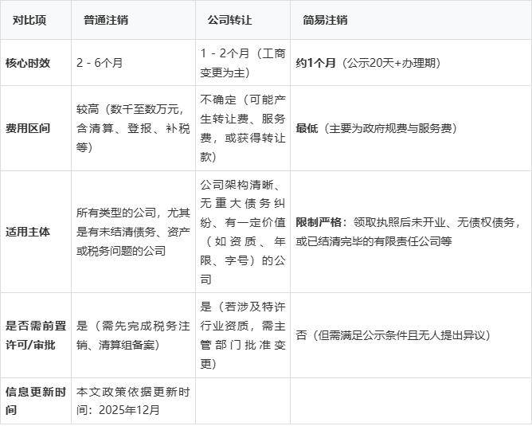This screenshot has width=532, height=426.
Task: Click the 较高（数千至数万元 cell
Action: 133,128
